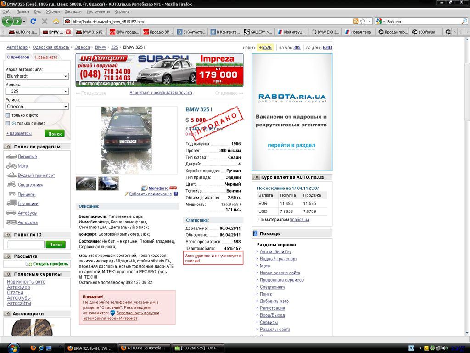The image size is (470, 353).
Task: Open the motorhome Автодома icon
Action: click(11, 222)
